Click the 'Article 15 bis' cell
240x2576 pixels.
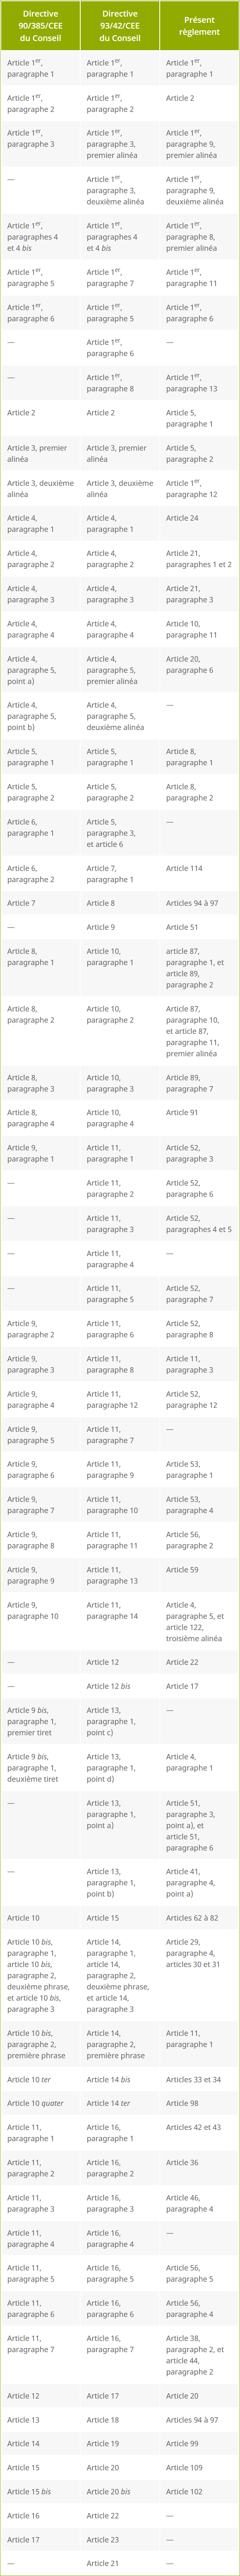(x=40, y=2491)
